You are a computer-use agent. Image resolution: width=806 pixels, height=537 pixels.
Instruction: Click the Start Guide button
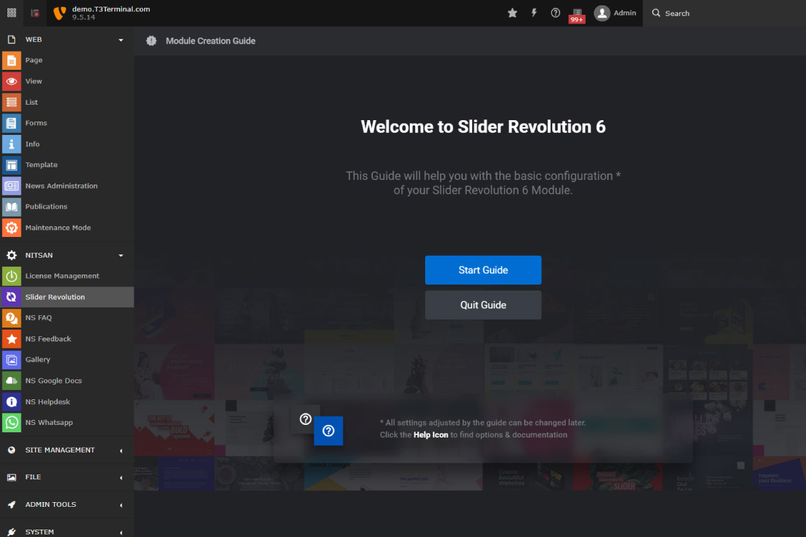coord(483,270)
